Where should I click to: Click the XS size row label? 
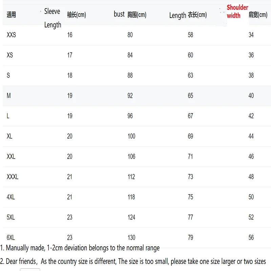click(x=10, y=55)
